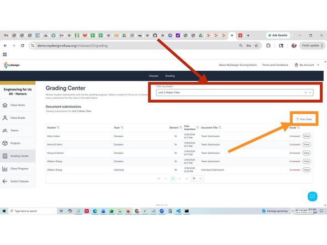Open the Class Progress sidebar item
The width and height of the screenshot is (327, 245).
(x=18, y=168)
